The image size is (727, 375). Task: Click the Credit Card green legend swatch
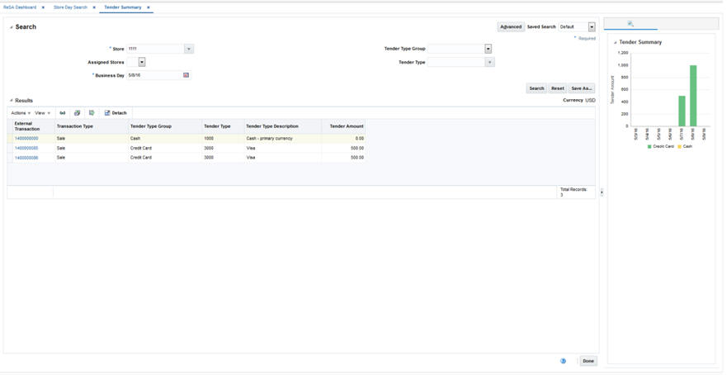click(x=649, y=146)
